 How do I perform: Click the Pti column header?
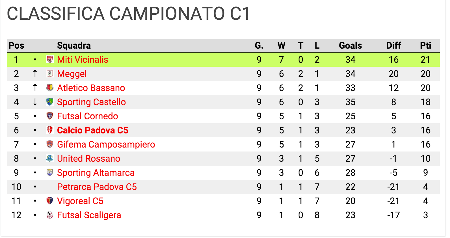[x=425, y=46]
